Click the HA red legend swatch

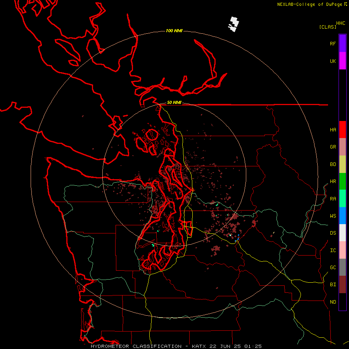click(342, 130)
